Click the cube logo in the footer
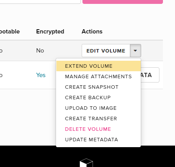175x167 pixels. tap(86, 163)
